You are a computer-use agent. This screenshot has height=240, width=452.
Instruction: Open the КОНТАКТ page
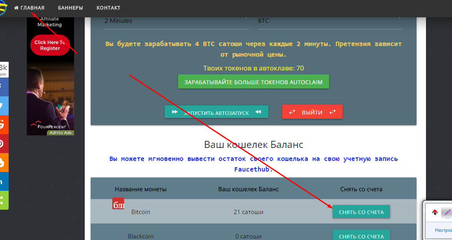point(108,8)
